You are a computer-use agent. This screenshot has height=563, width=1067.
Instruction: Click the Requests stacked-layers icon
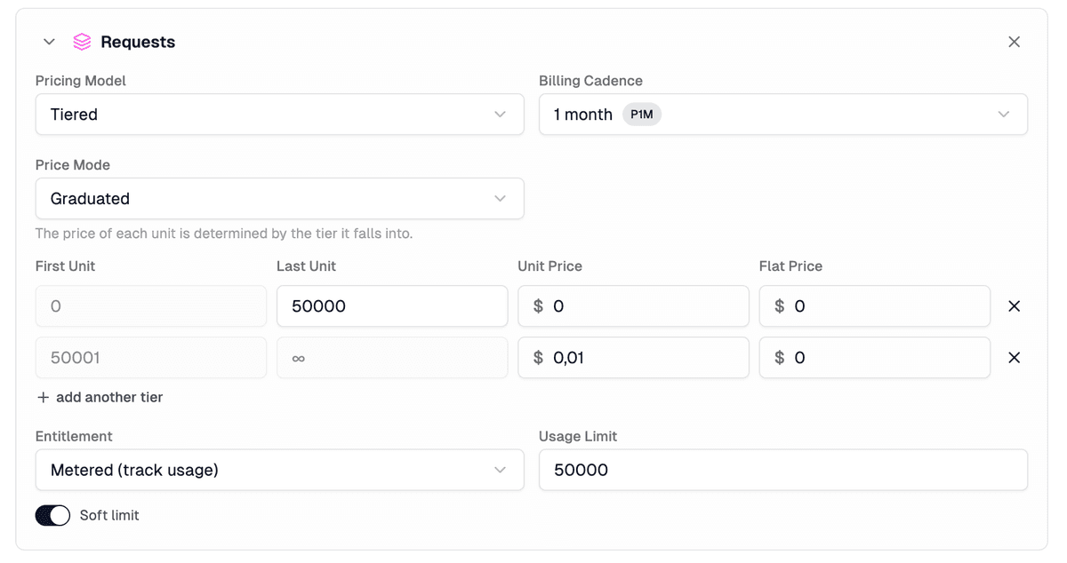pyautogui.click(x=82, y=41)
